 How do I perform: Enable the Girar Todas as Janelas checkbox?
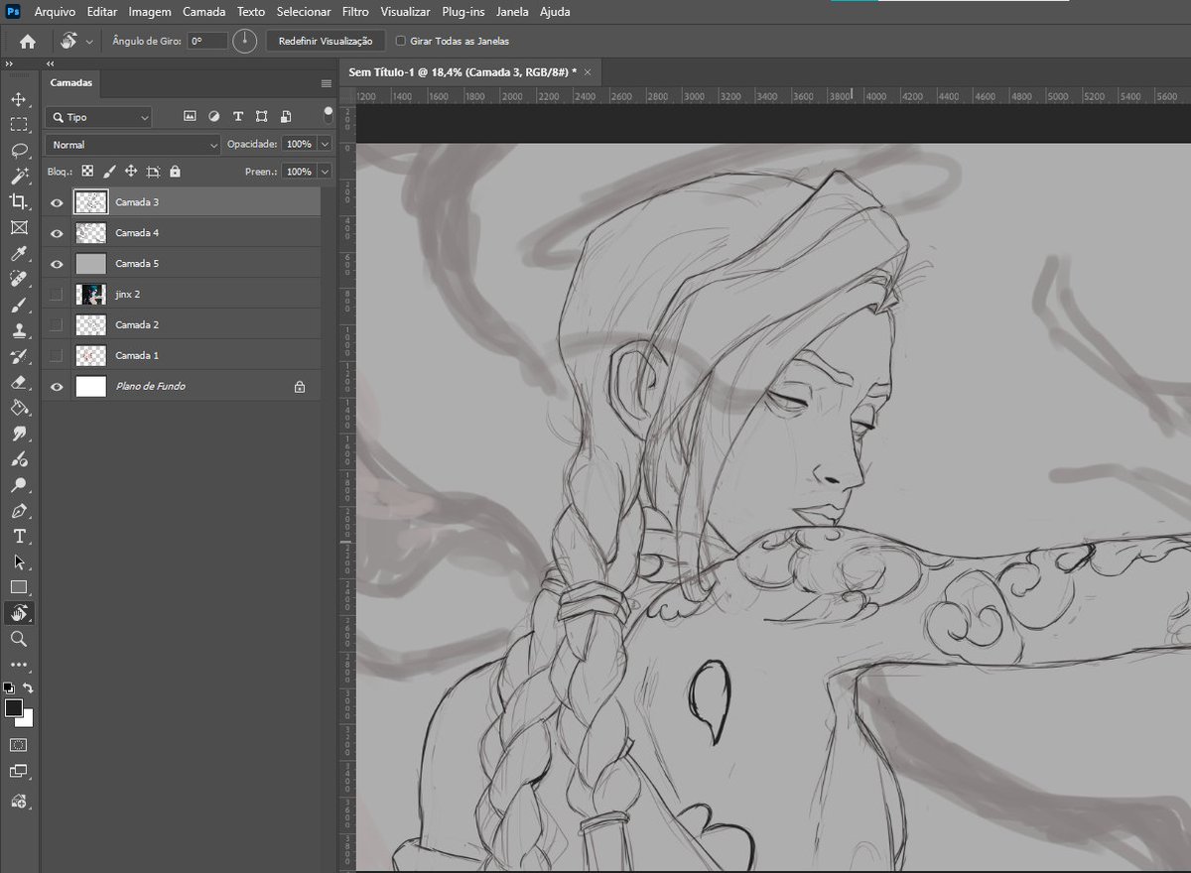(401, 41)
